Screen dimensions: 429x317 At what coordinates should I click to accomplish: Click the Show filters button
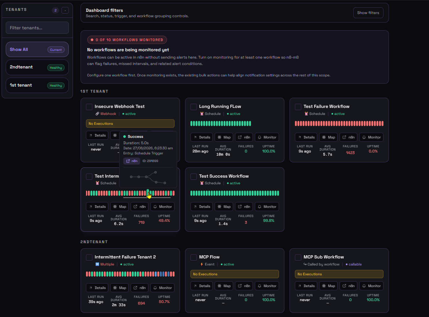pos(368,13)
